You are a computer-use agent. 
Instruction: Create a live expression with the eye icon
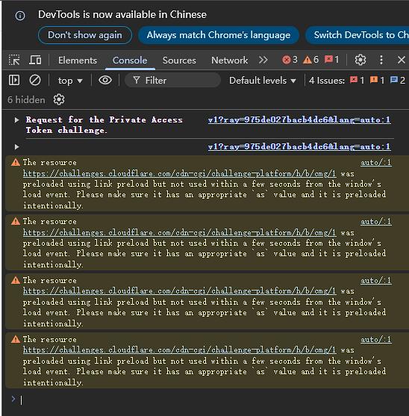coord(105,80)
